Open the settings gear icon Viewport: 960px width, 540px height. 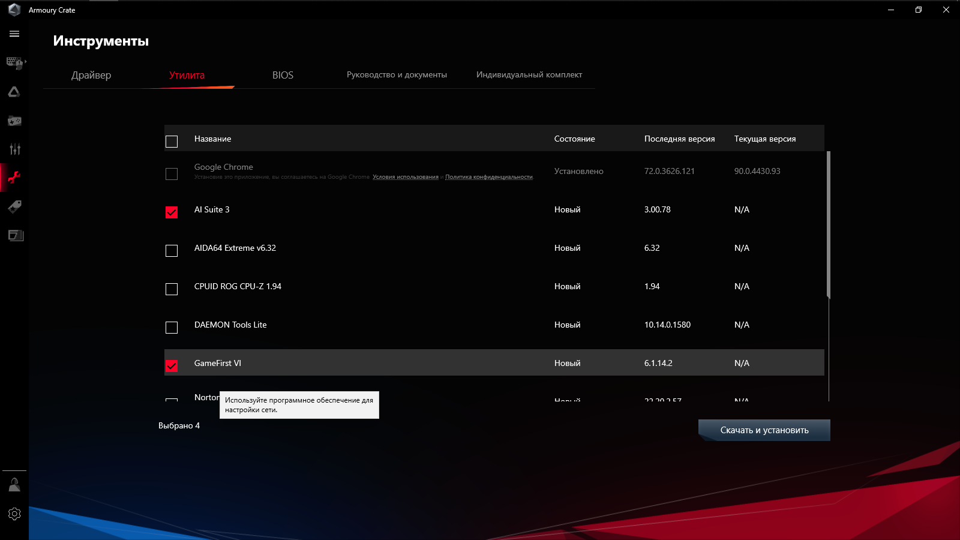14,514
